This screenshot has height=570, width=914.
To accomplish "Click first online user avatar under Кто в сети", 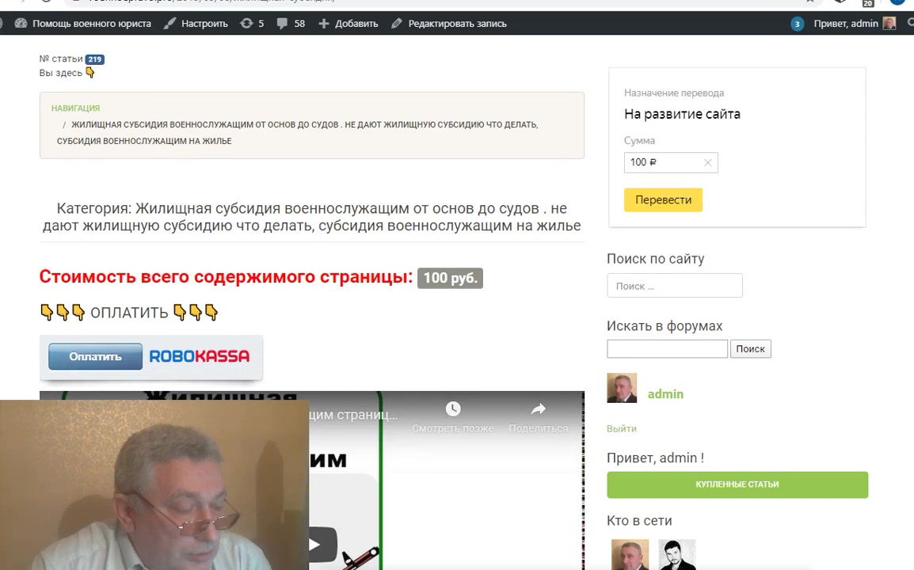I will [x=630, y=555].
